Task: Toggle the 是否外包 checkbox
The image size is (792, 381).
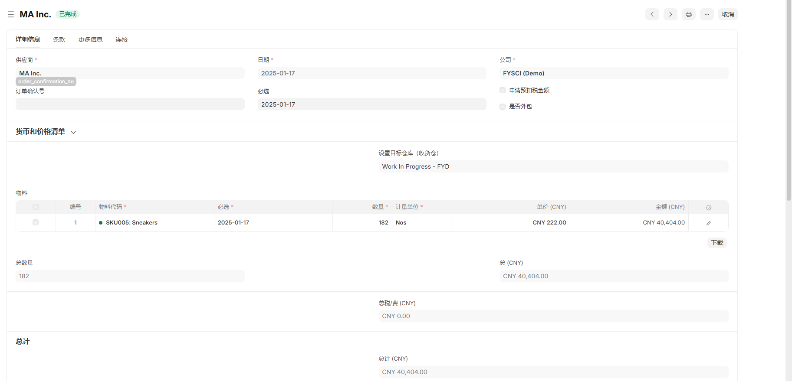Action: click(x=503, y=106)
